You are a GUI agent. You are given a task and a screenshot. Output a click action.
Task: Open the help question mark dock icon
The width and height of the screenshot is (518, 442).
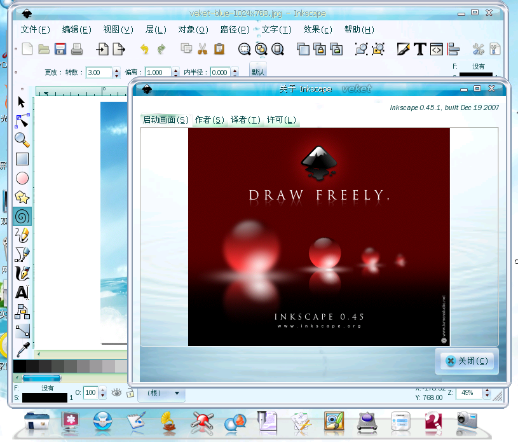pos(433,421)
